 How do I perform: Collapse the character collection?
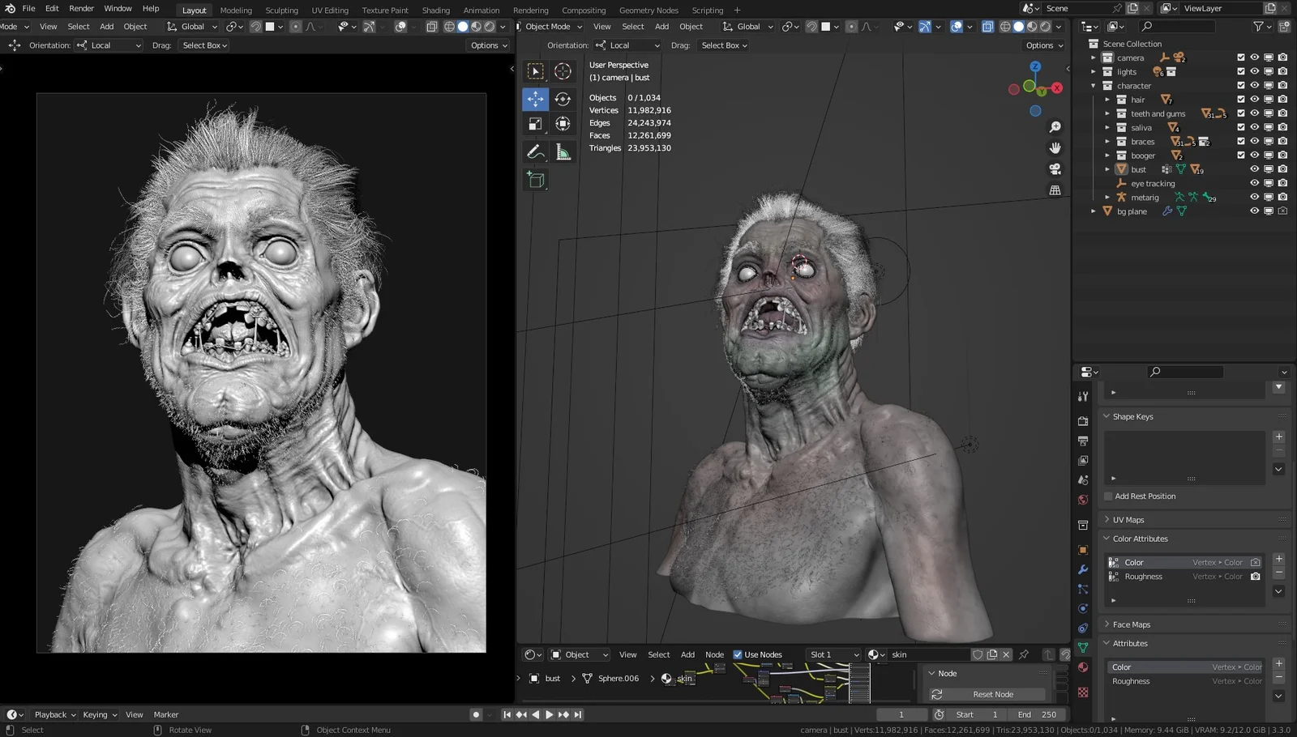pyautogui.click(x=1094, y=85)
